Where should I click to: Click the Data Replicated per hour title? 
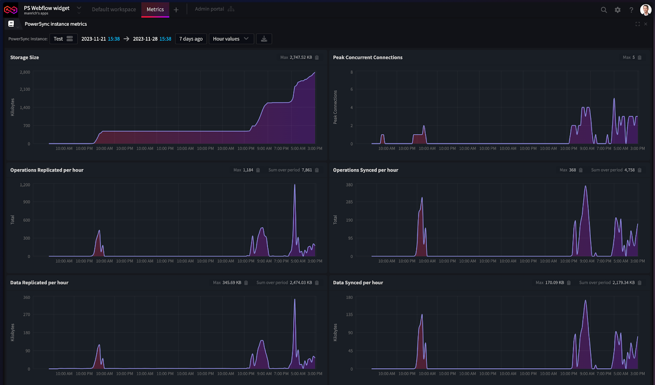(x=39, y=283)
